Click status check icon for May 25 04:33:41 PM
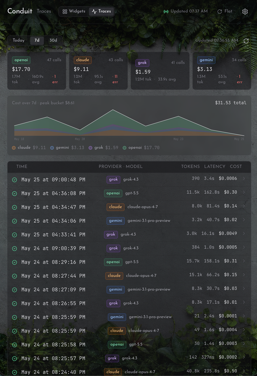This screenshot has width=257, height=376. [14, 235]
